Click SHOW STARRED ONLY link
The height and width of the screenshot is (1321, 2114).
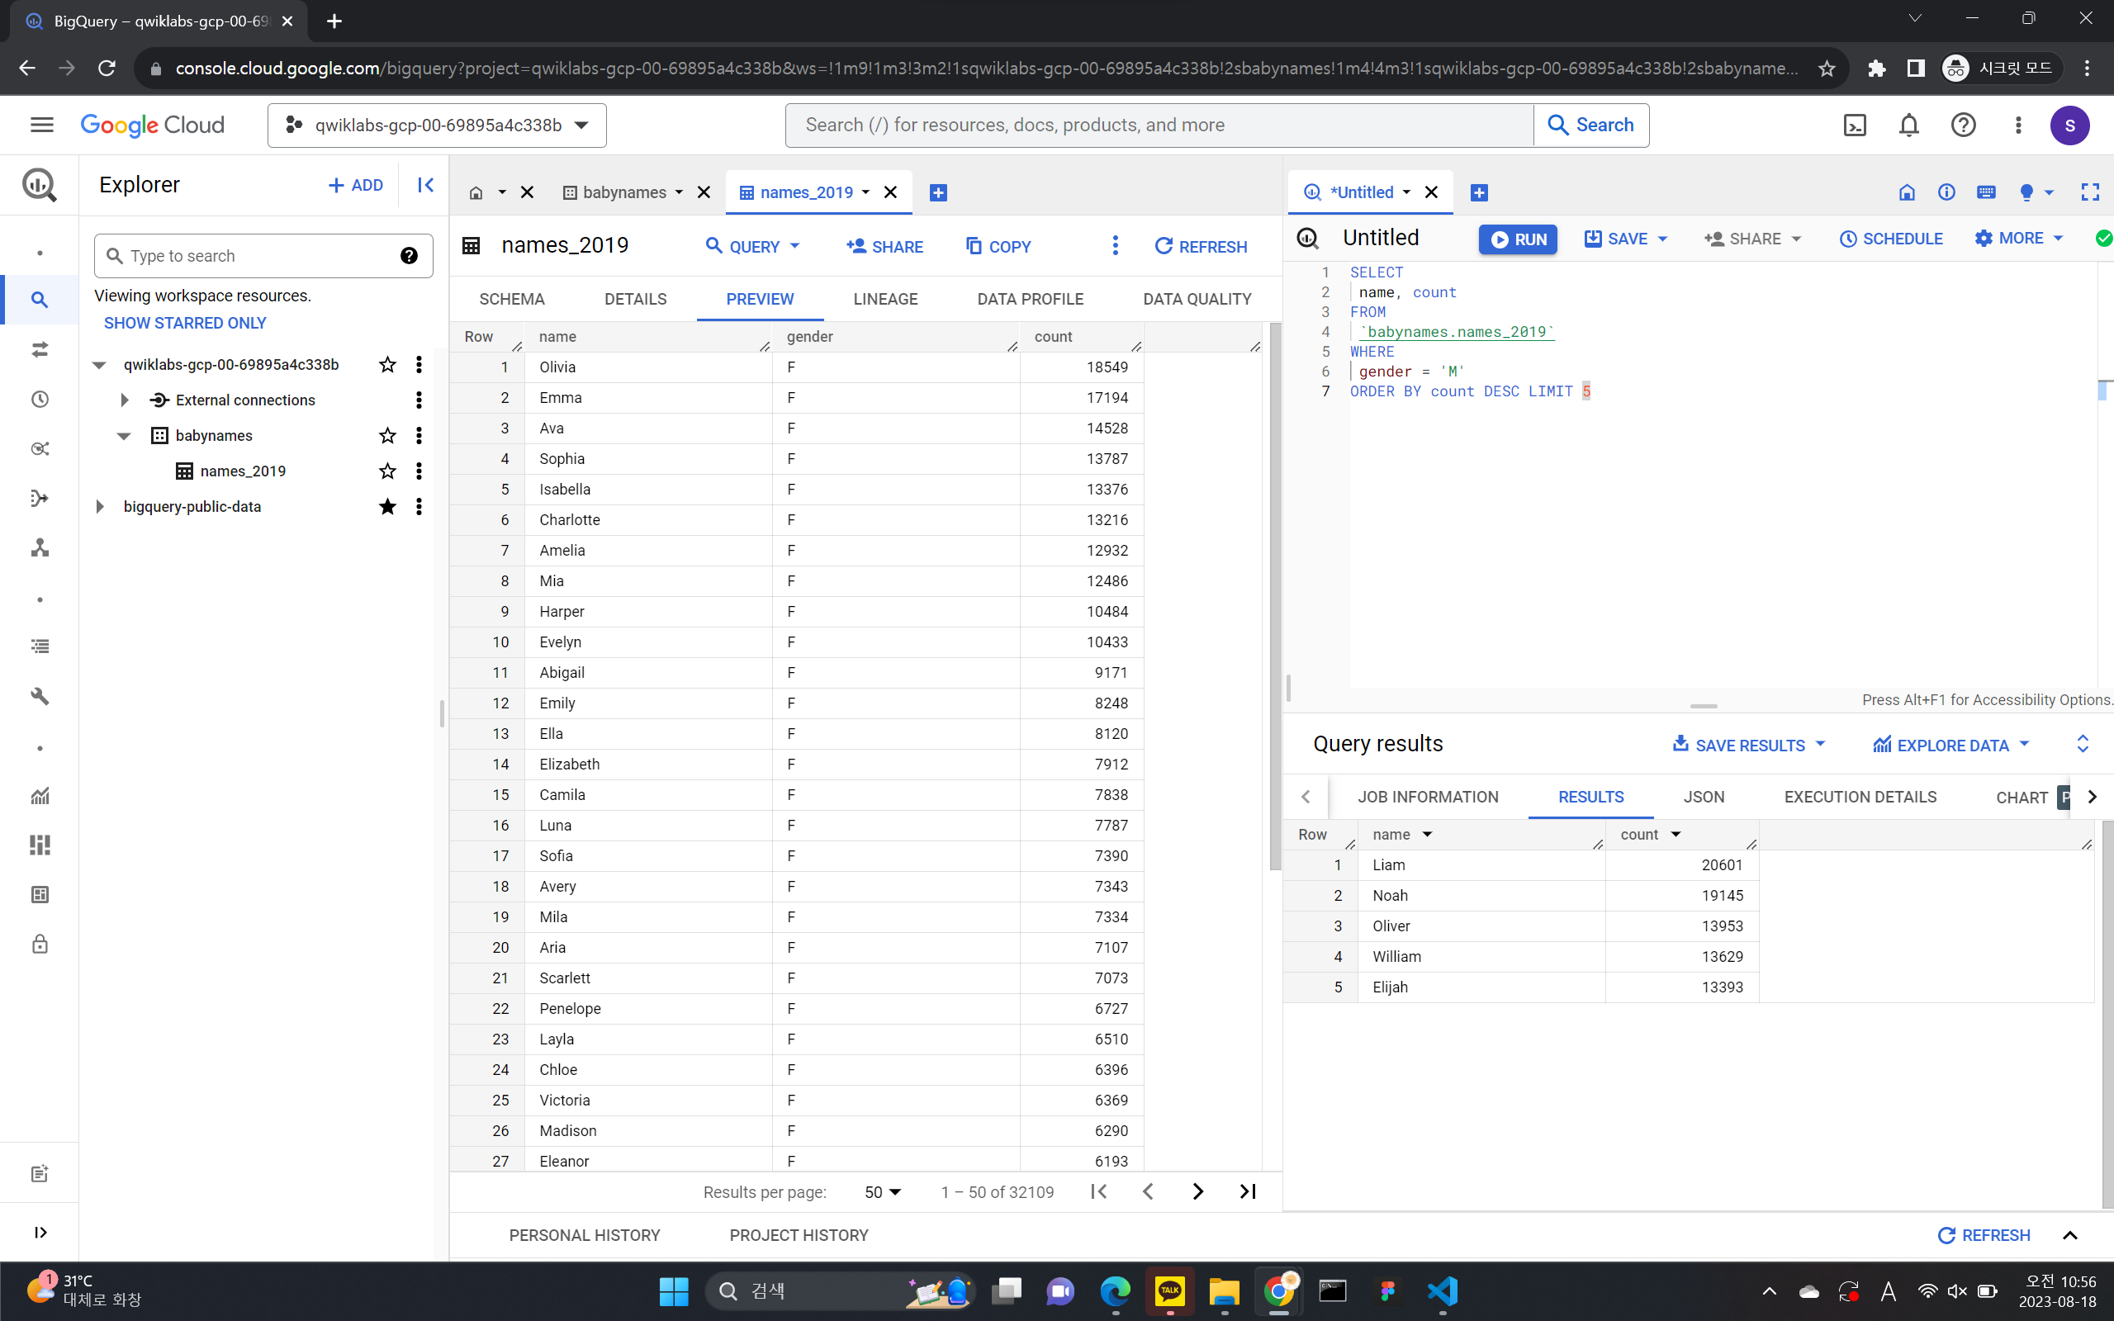coord(185,322)
